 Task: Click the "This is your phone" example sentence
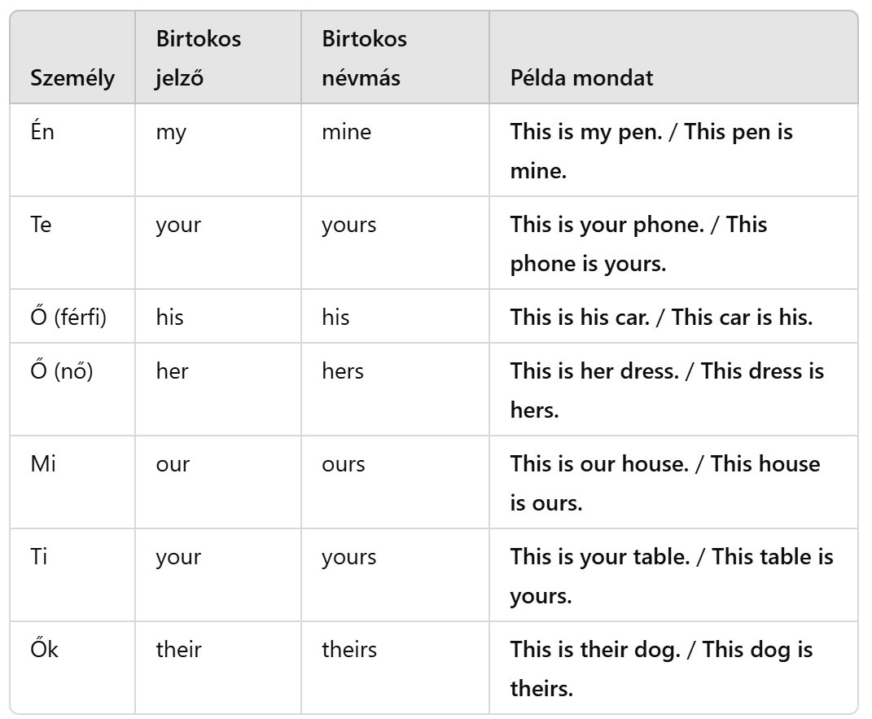[x=638, y=244]
